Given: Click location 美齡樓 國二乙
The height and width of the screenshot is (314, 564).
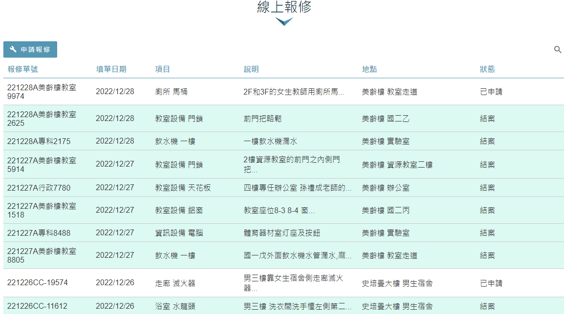Looking at the screenshot, I should (x=386, y=119).
